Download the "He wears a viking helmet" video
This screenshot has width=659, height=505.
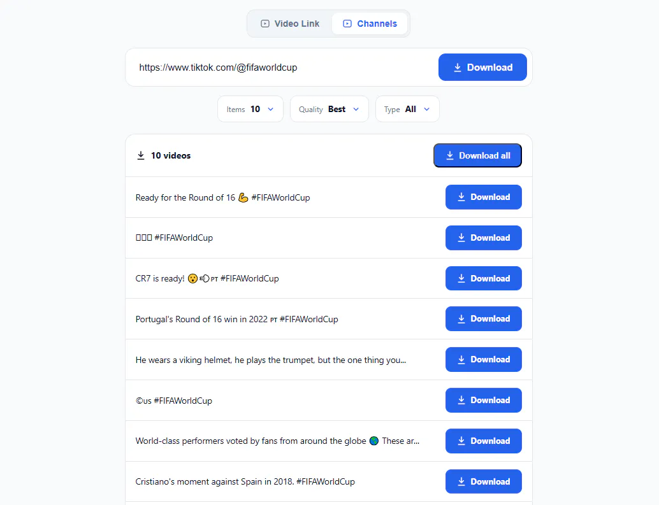point(483,359)
